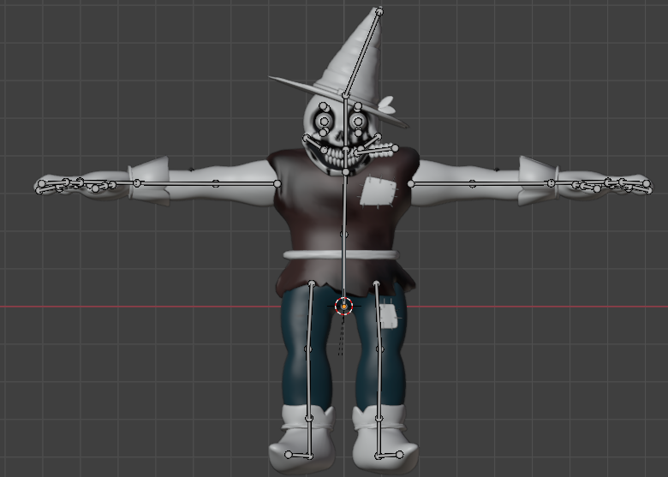
Task: Select the knee joint of the unpatched leg
Action: click(x=308, y=349)
